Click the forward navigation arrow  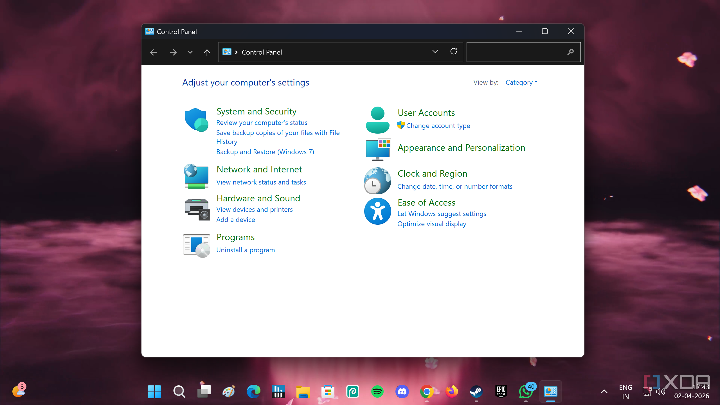[x=173, y=52]
